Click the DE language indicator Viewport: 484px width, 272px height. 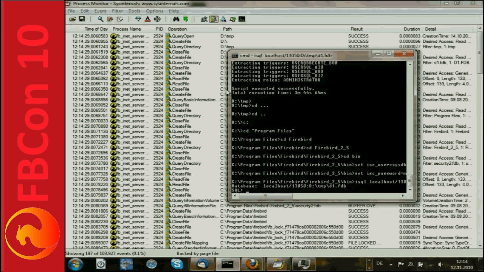tap(380, 263)
